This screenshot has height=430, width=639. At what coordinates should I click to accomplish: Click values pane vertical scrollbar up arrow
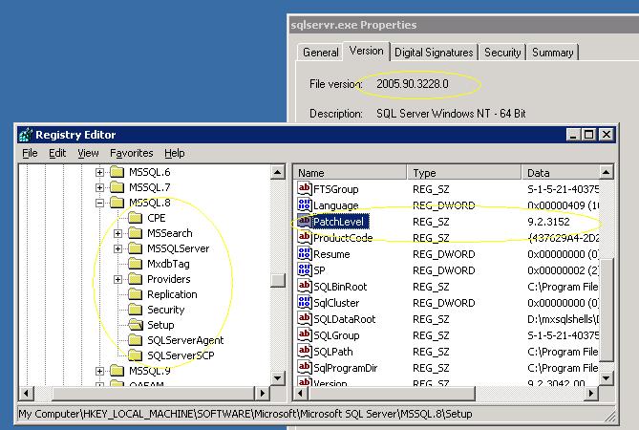[607, 172]
